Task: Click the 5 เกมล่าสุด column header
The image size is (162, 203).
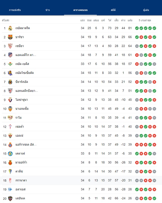Action: click(x=145, y=20)
